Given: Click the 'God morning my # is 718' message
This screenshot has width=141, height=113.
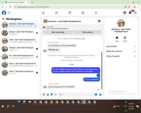Looking at the screenshot, I should tap(61, 87).
